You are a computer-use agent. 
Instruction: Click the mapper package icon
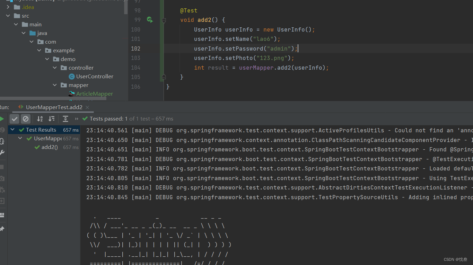[x=64, y=85]
